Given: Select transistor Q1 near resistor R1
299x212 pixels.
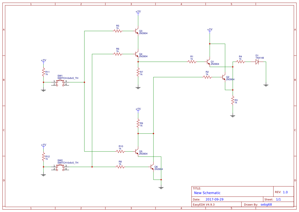Looking at the screenshot, I should tap(208, 62).
